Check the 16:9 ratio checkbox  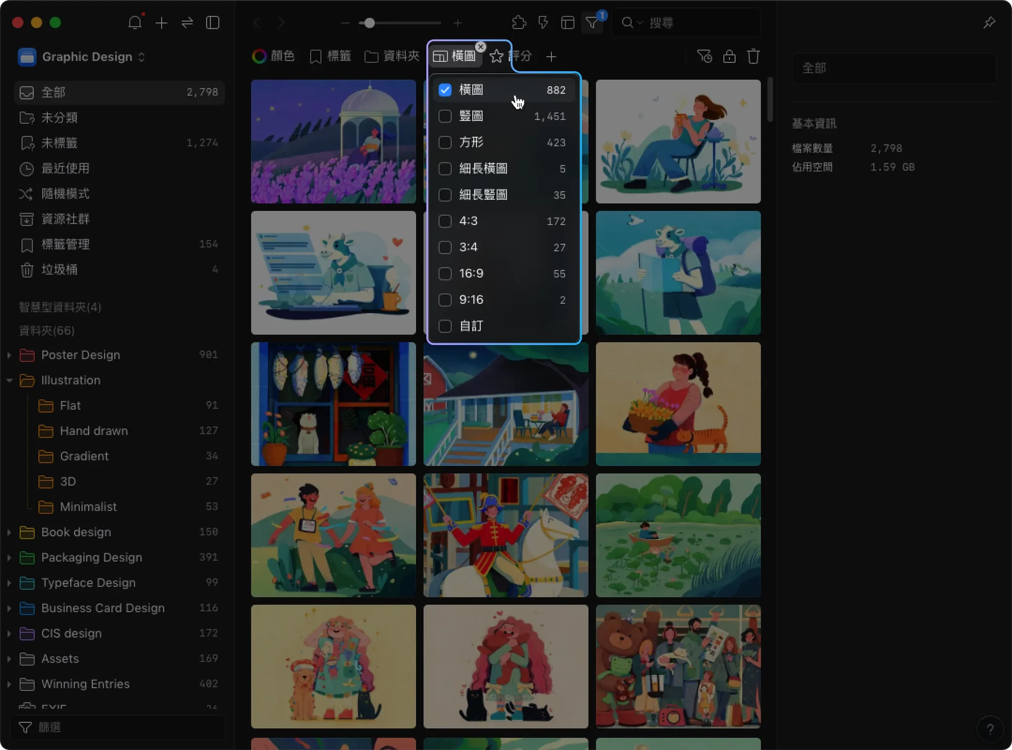point(445,273)
